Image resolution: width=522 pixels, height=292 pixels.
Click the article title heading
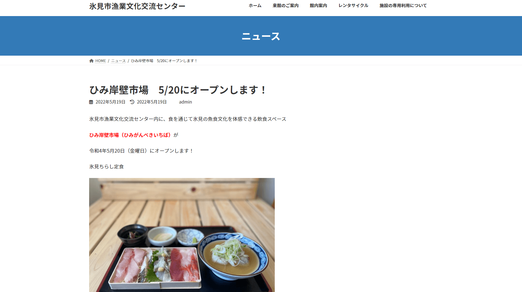(177, 90)
